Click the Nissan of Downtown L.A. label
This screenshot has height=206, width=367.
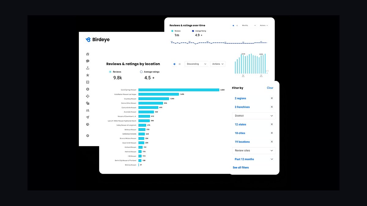(x=127, y=116)
